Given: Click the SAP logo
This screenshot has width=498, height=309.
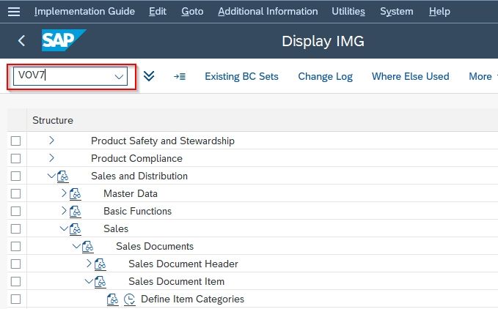Looking at the screenshot, I should coord(64,40).
